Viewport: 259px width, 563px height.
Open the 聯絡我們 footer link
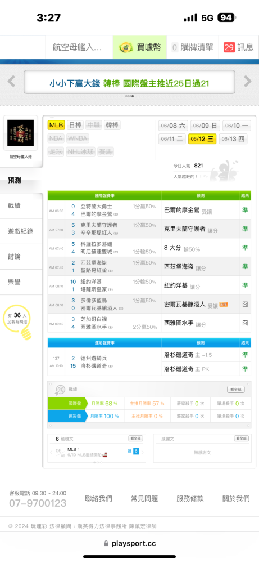pos(98,498)
